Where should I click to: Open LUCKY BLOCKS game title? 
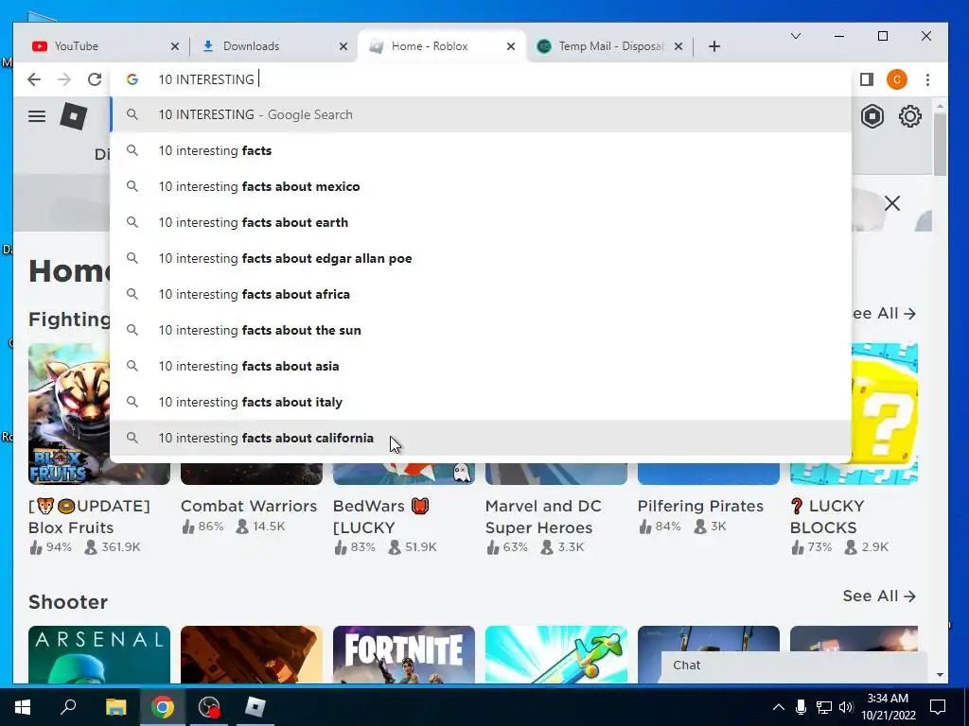pos(825,517)
